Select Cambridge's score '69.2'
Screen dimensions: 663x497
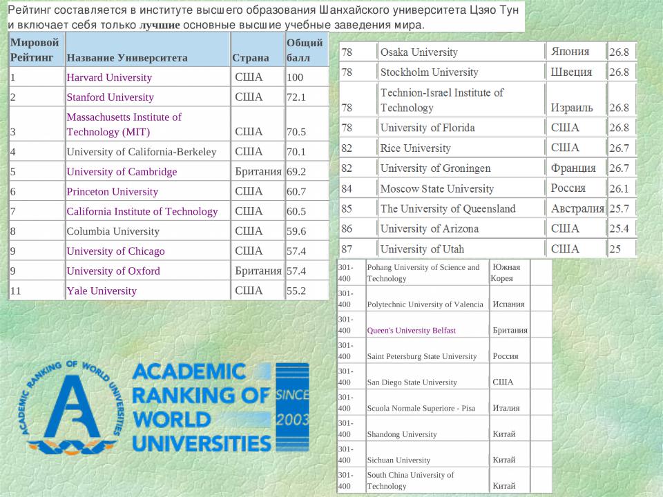[307, 172]
